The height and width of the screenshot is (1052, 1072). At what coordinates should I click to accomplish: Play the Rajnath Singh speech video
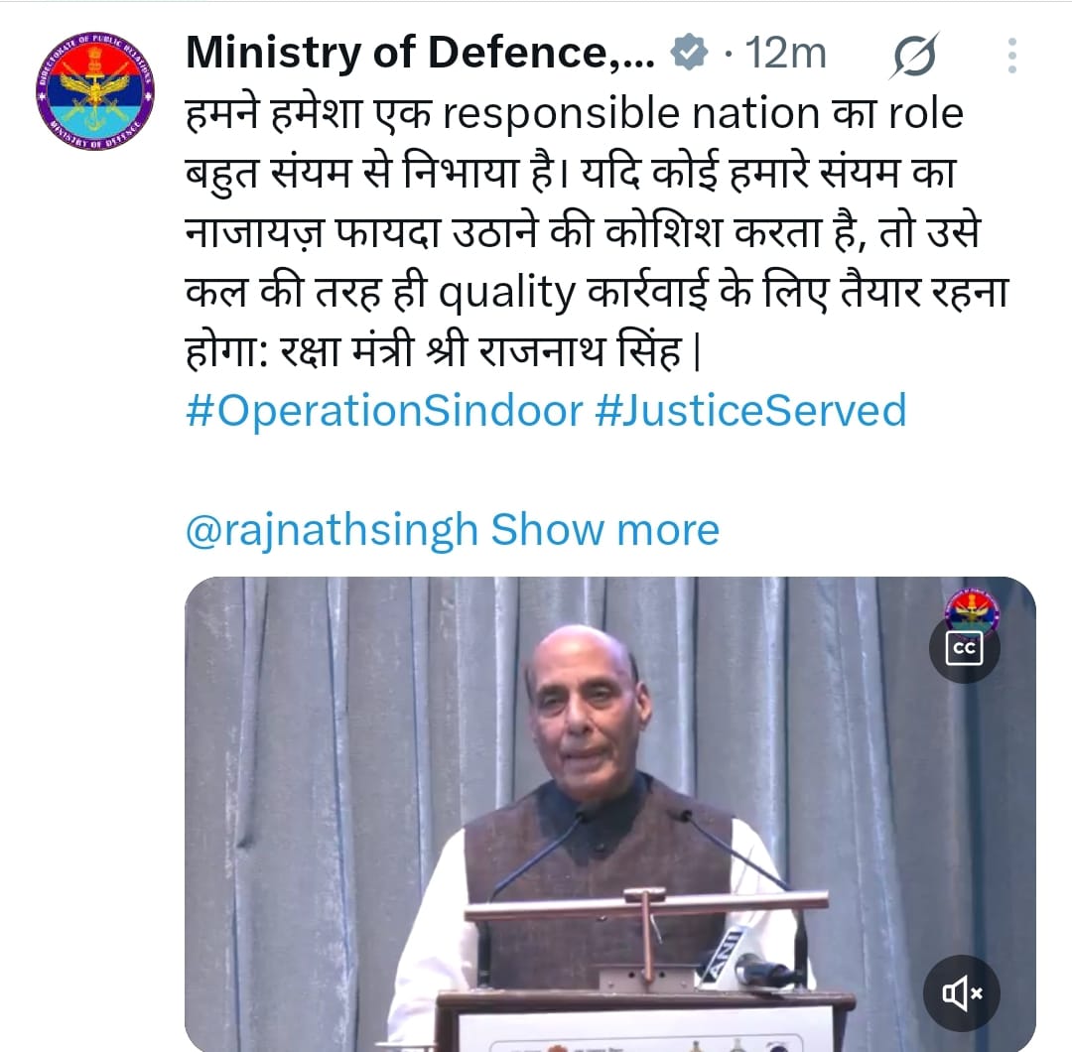point(609,814)
